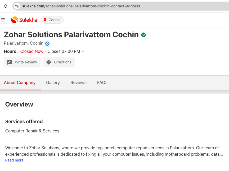Screen dimensions: 229x171
Task: Switch to the Gallery tab
Action: tap(53, 82)
